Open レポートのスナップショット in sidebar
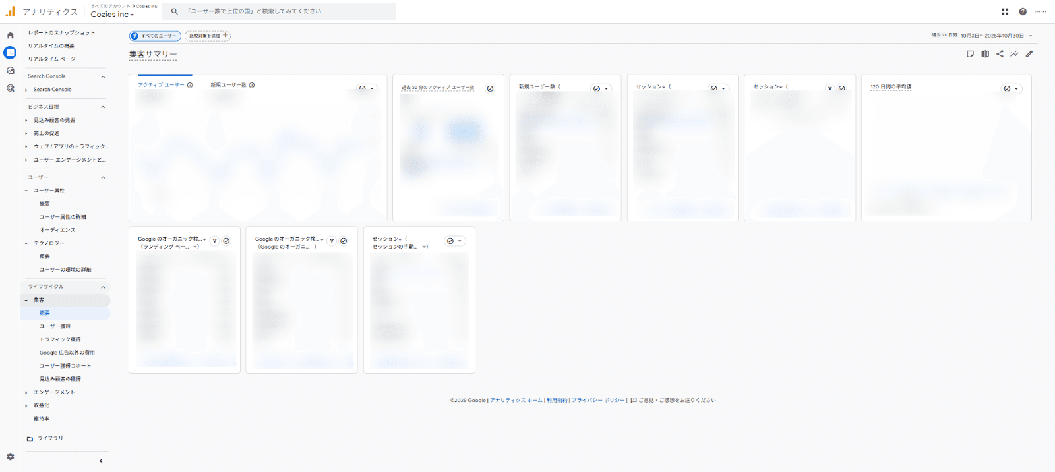The height and width of the screenshot is (472, 1055). 61,32
